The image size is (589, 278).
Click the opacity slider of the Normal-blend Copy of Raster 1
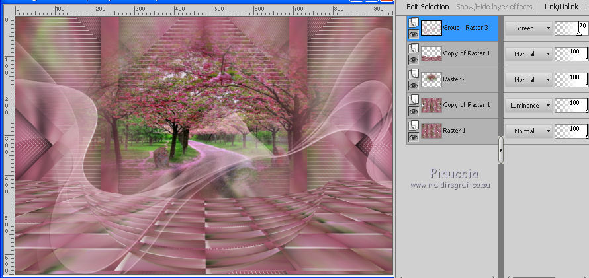point(571,54)
